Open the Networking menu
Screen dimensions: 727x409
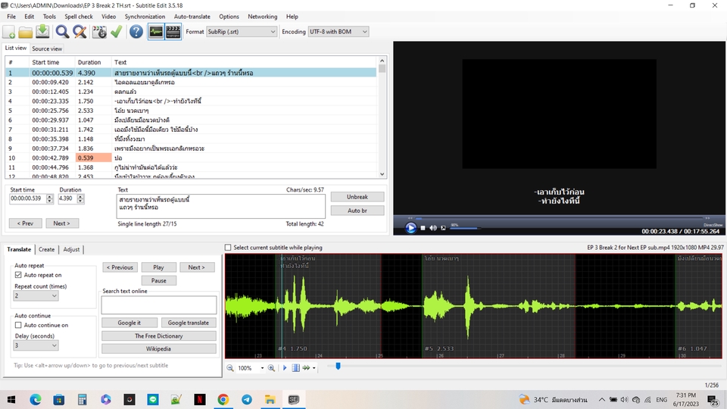coord(263,16)
